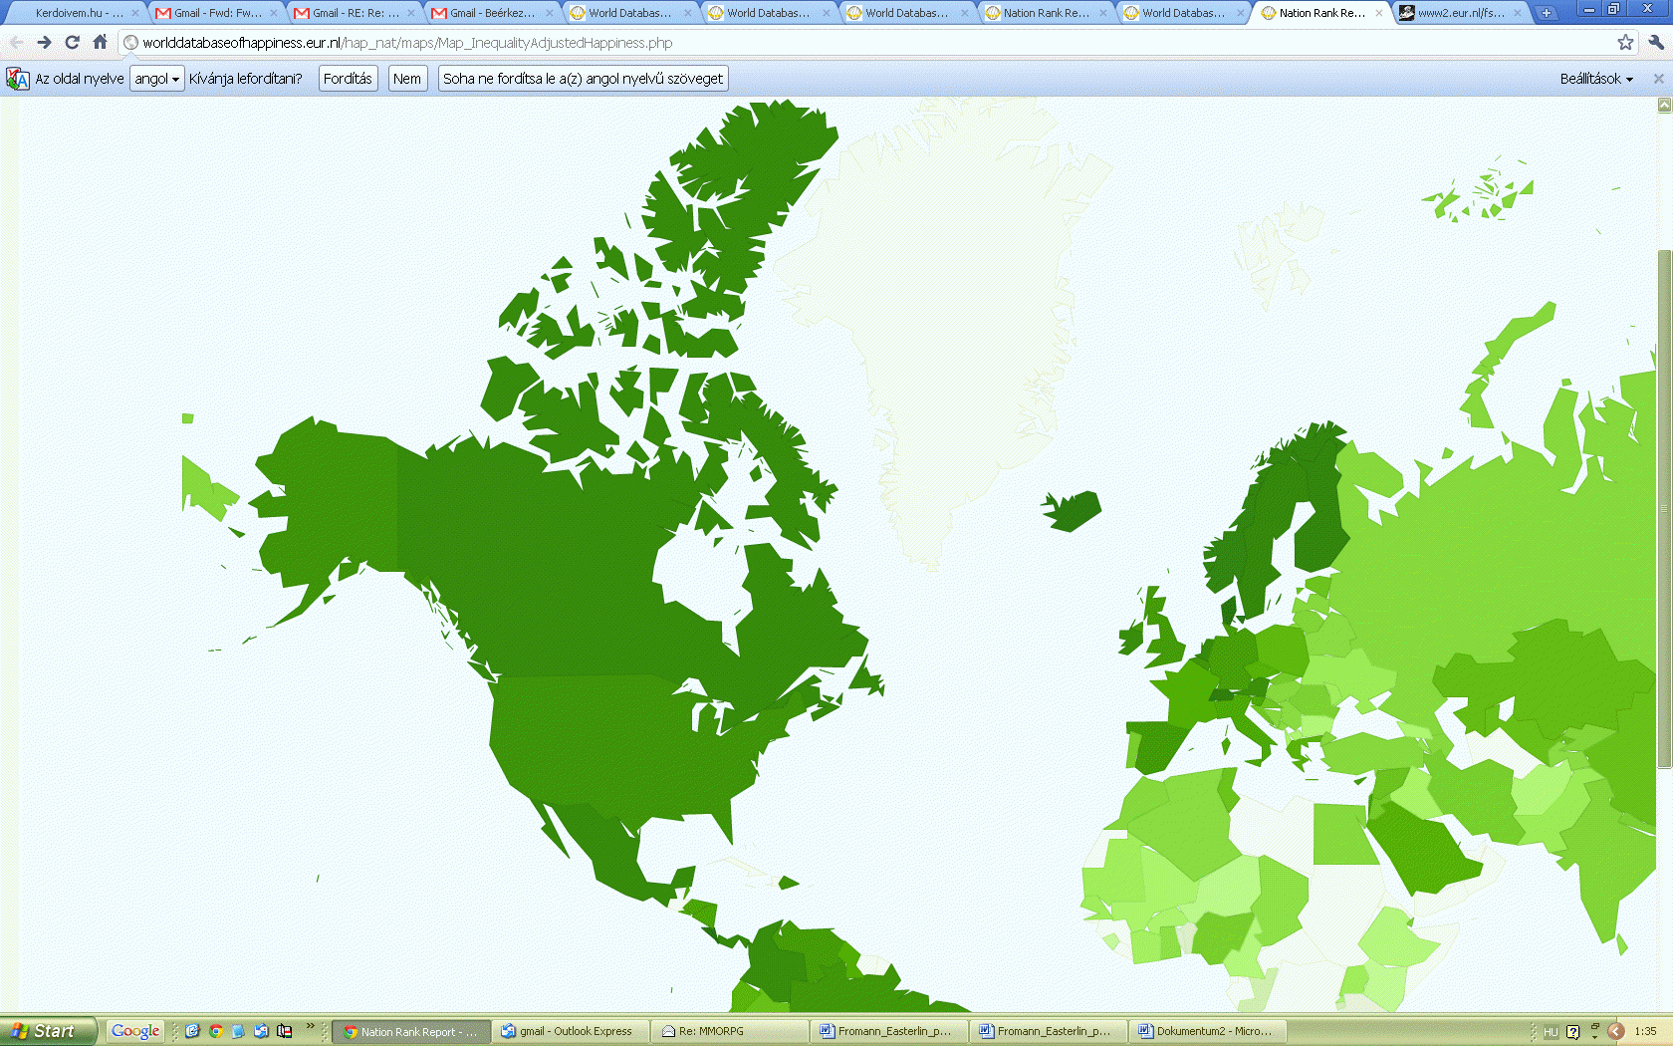Open the wrench settings menu icon
1674x1047 pixels.
1656,42
